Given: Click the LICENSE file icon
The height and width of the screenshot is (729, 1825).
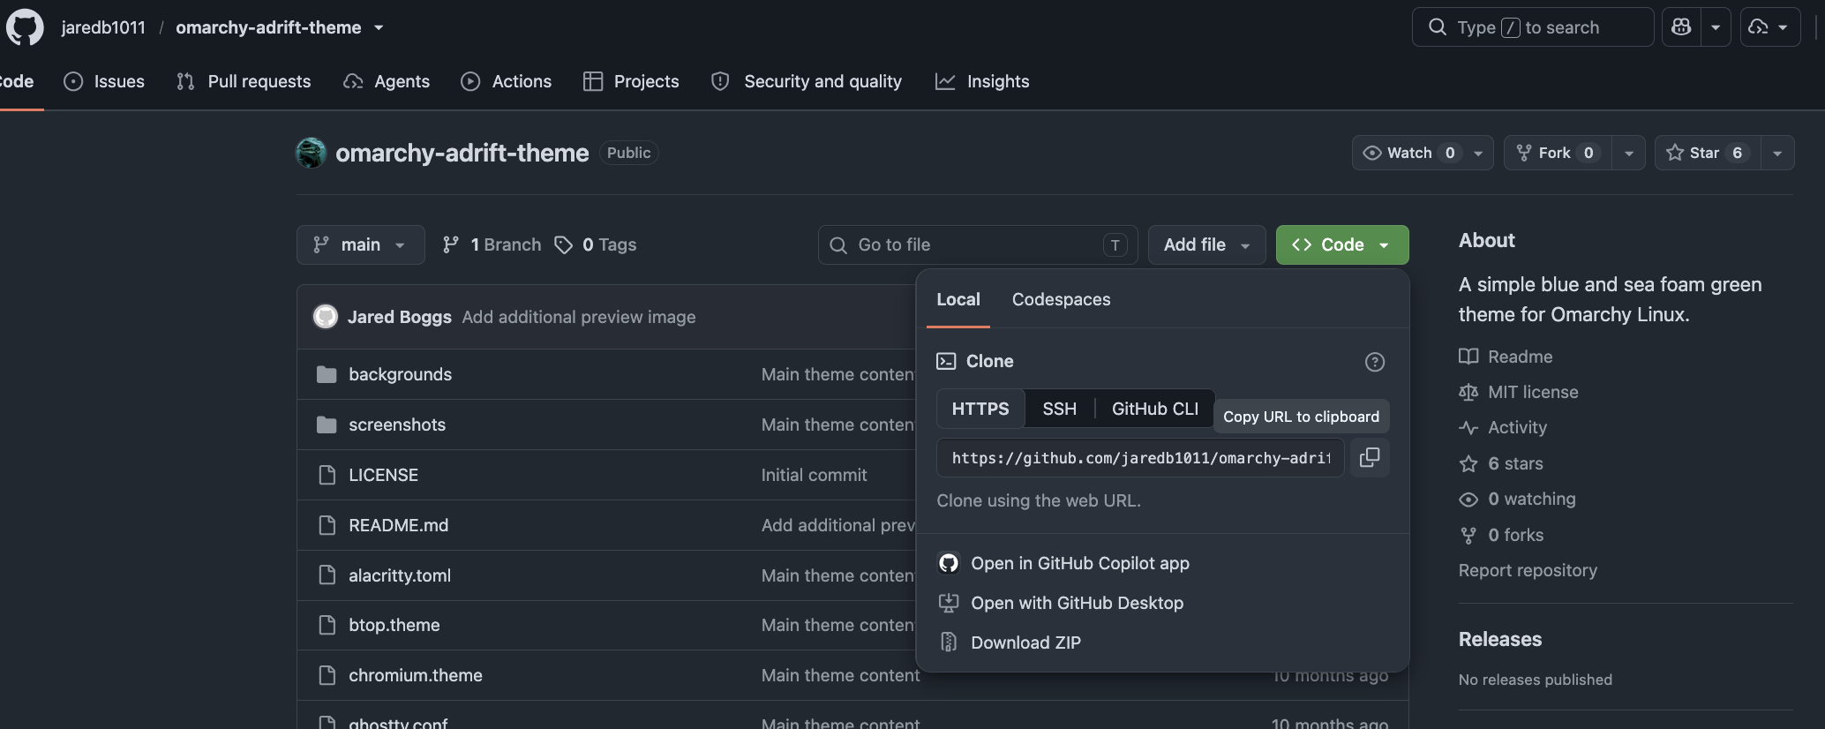Looking at the screenshot, I should pyautogui.click(x=327, y=475).
